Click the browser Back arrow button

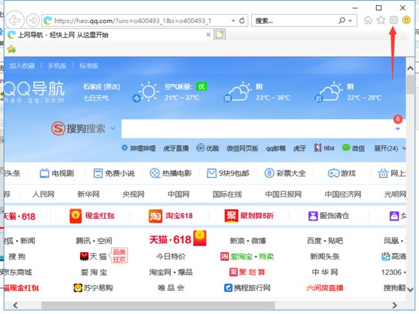[15, 21]
